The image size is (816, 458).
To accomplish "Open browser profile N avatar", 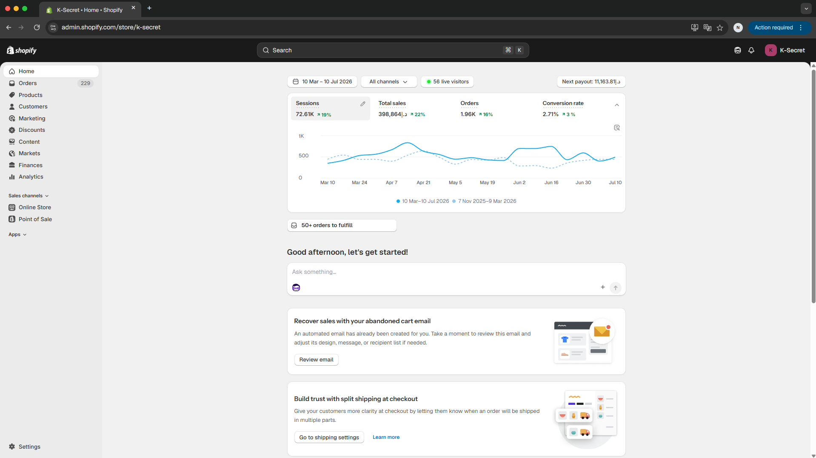I will [738, 28].
